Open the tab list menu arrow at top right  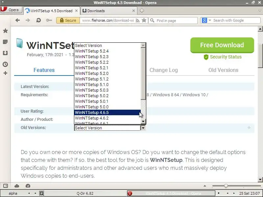point(260,11)
